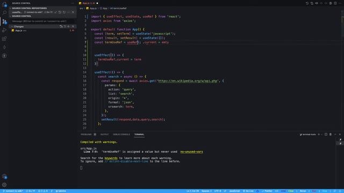Select the second terminal in terminal list
344x193 pixels.
pos(340,144)
